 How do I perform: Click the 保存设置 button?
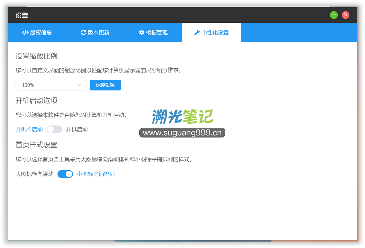pyautogui.click(x=105, y=85)
